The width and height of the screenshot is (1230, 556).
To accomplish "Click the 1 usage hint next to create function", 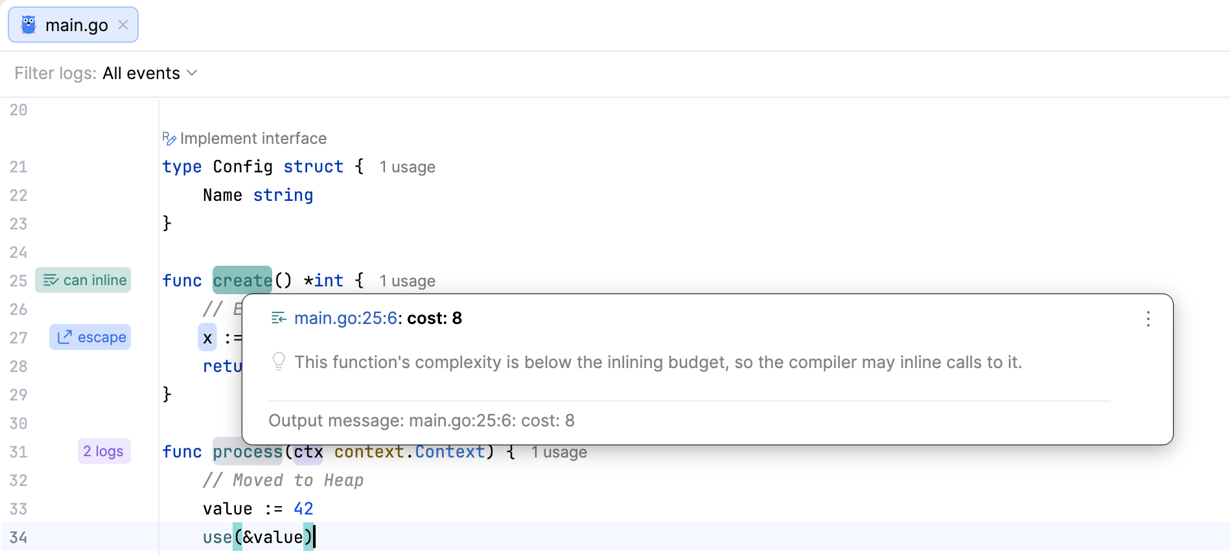I will click(407, 281).
